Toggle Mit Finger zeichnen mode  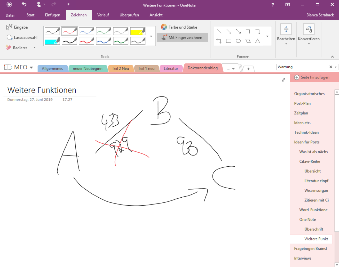[182, 37]
